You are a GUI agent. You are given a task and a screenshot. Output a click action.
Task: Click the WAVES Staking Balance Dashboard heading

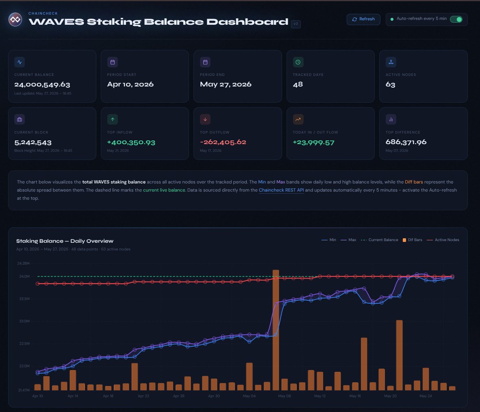[x=158, y=22]
